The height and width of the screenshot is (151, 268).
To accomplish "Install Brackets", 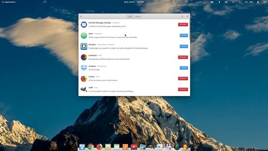I will click(184, 47).
